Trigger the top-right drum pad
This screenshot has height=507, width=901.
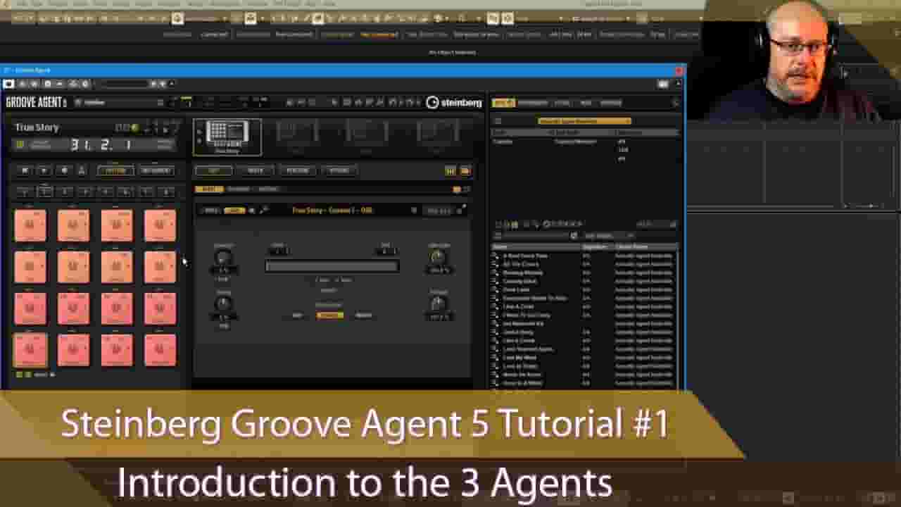click(x=160, y=226)
